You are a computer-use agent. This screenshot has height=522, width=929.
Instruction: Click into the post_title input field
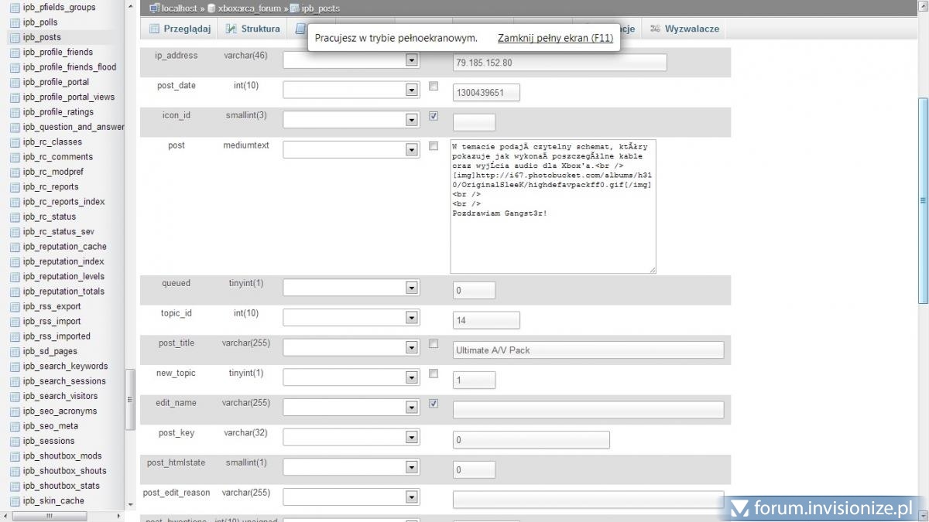588,350
